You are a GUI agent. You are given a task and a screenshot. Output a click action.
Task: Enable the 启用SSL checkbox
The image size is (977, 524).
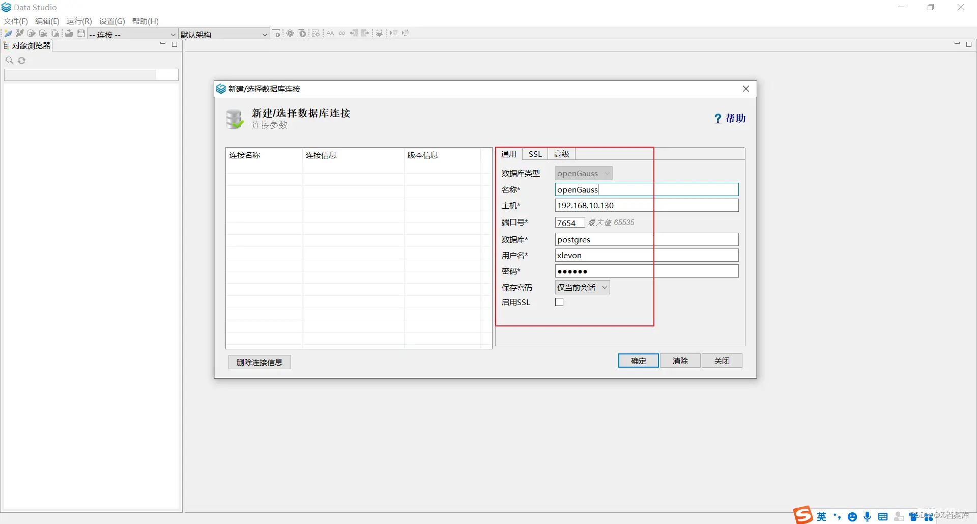(x=559, y=302)
